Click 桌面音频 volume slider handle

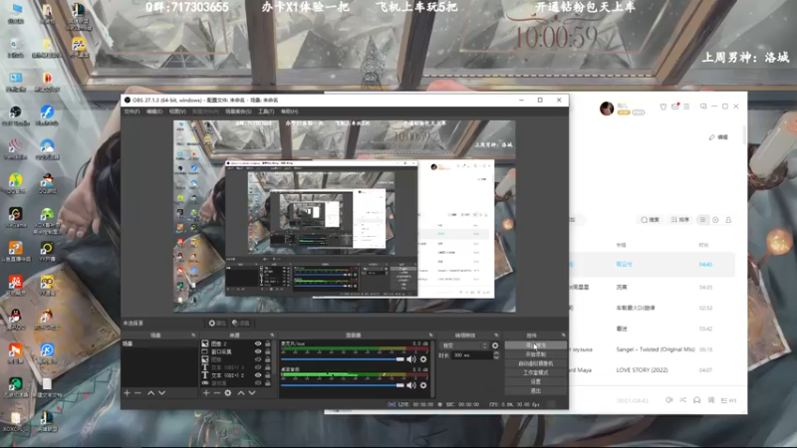[400, 385]
